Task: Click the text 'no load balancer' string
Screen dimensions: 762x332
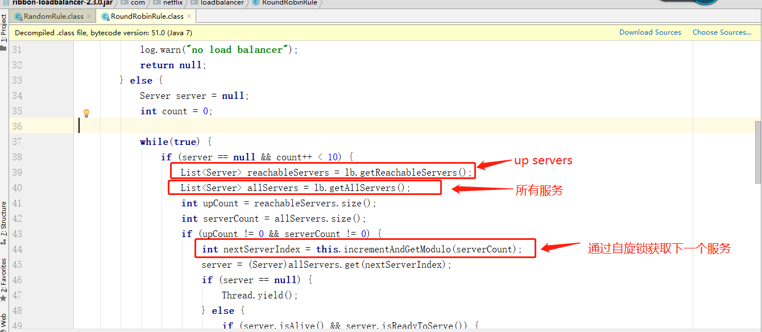Action: point(237,50)
